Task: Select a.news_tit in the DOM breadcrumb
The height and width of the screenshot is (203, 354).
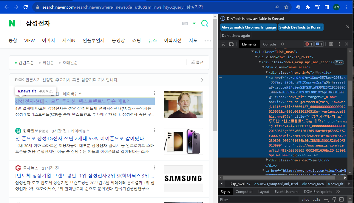Action: tap(336, 184)
